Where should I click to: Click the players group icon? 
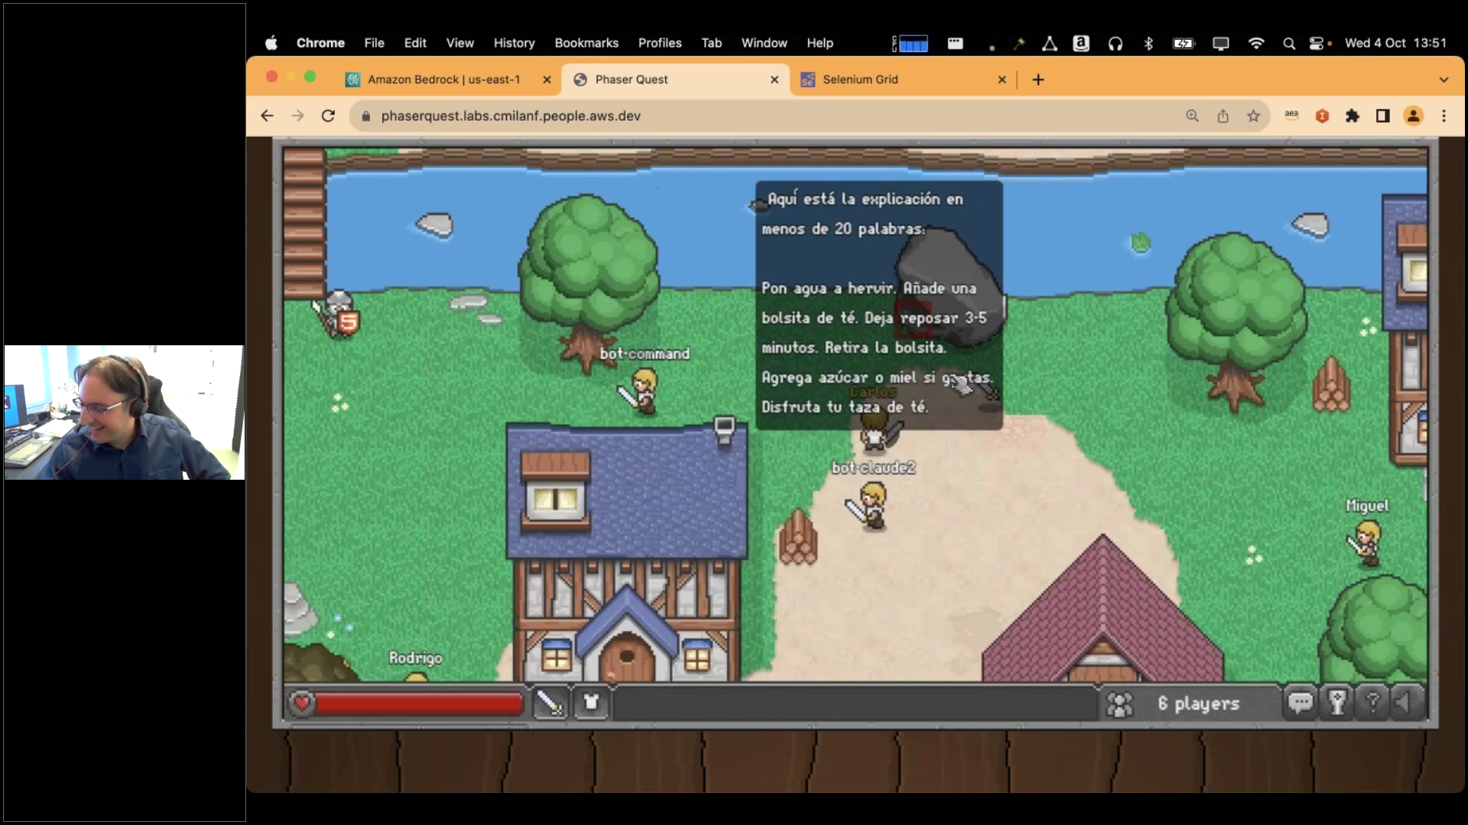tap(1119, 704)
